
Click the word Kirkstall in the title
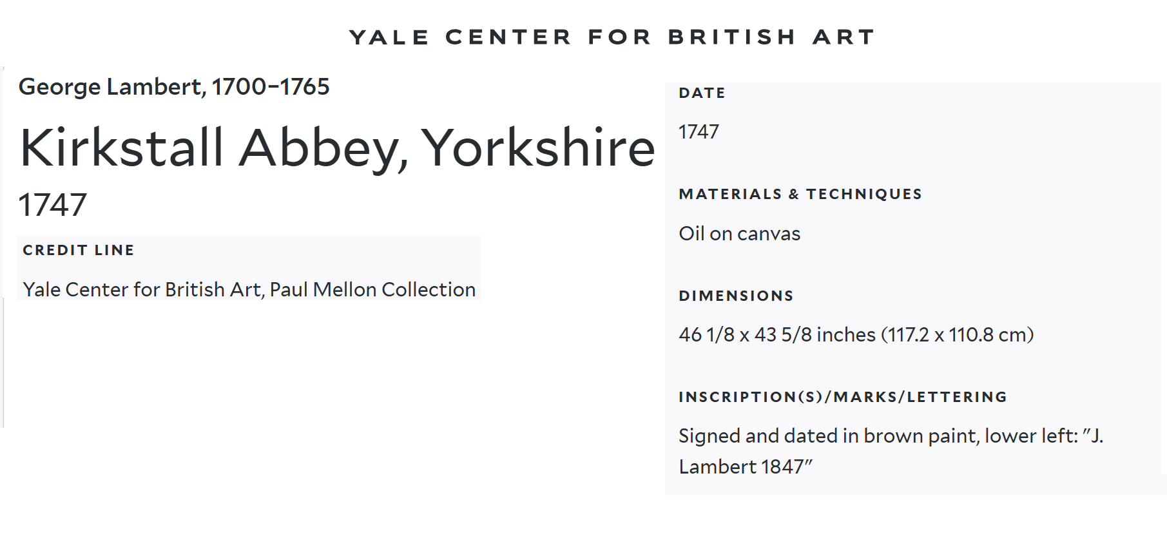(x=122, y=148)
